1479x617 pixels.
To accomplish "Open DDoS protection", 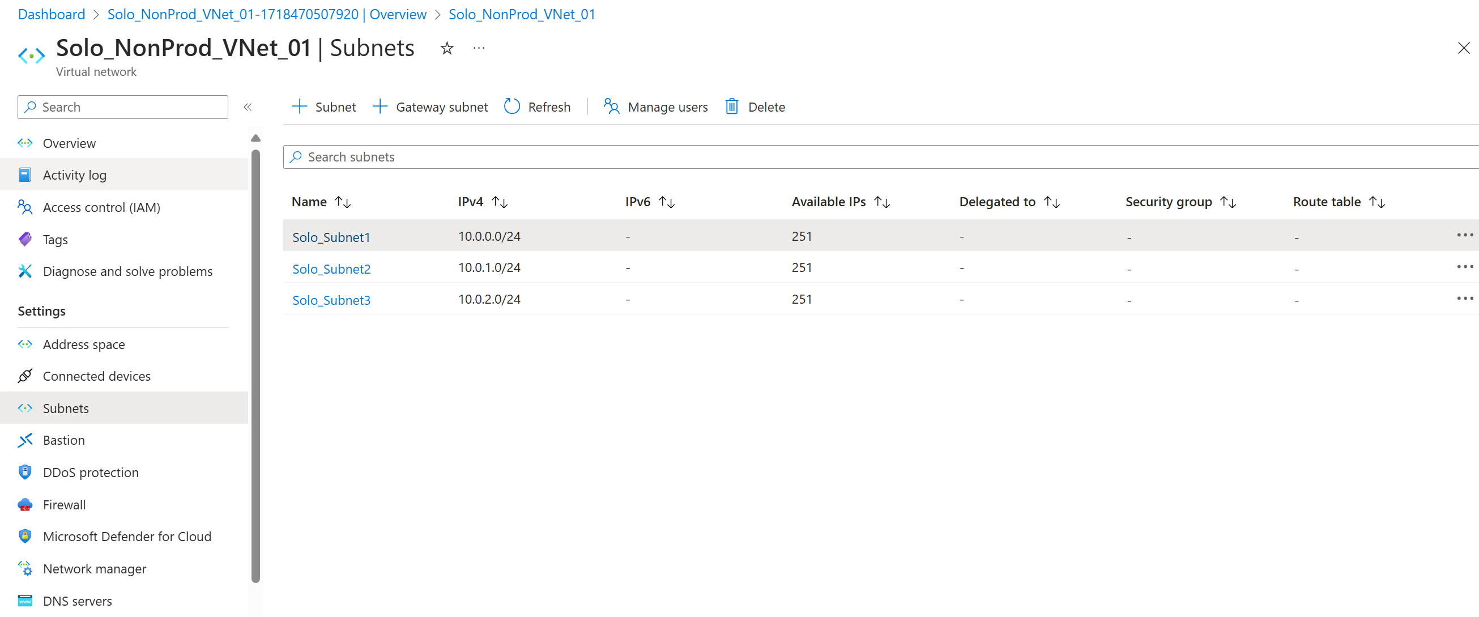I will pyautogui.click(x=124, y=472).
